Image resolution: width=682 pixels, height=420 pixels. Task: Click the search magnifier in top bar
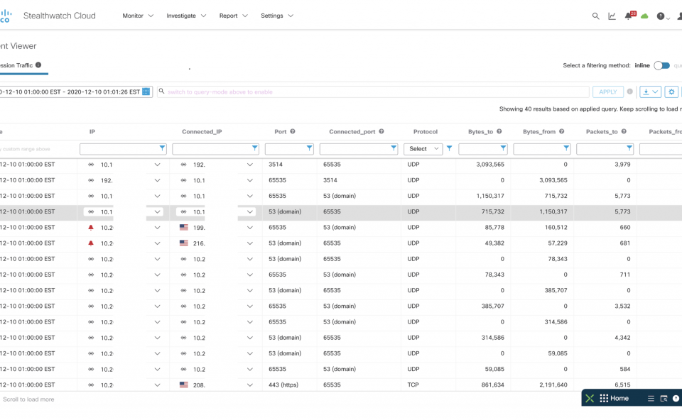coord(595,16)
